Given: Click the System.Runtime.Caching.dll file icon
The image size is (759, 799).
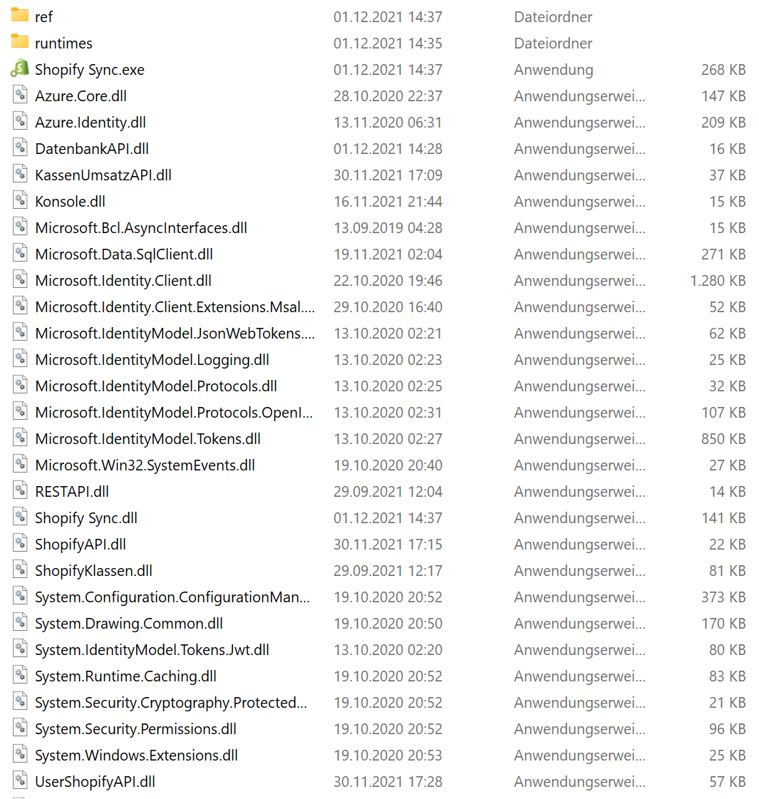Looking at the screenshot, I should coord(20,676).
